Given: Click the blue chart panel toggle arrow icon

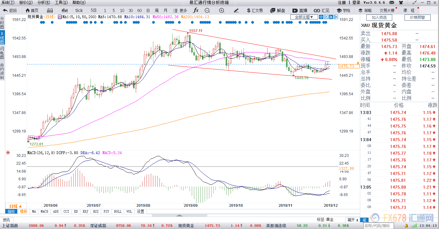Looking at the screenshot, I should point(336,17).
